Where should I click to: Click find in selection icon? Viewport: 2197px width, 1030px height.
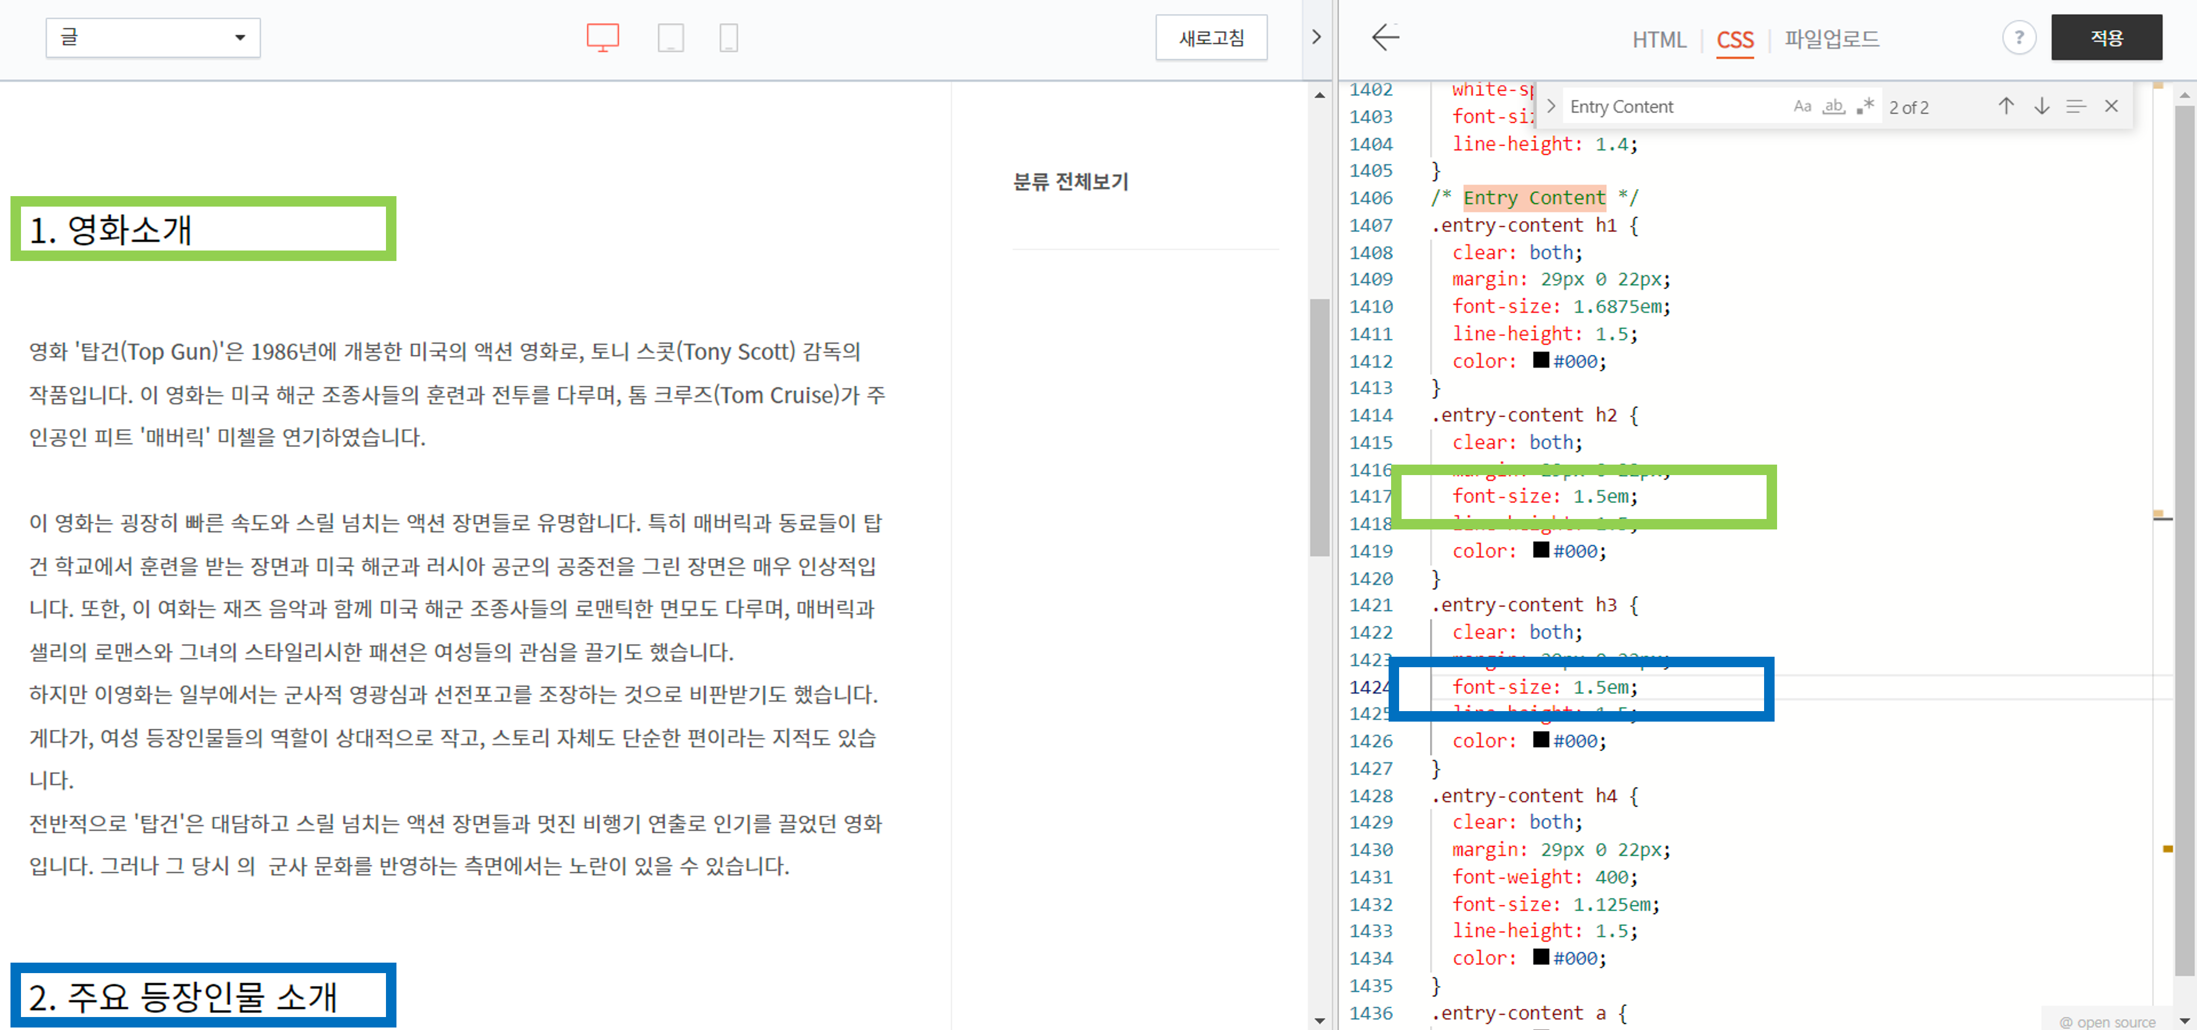(x=2076, y=106)
